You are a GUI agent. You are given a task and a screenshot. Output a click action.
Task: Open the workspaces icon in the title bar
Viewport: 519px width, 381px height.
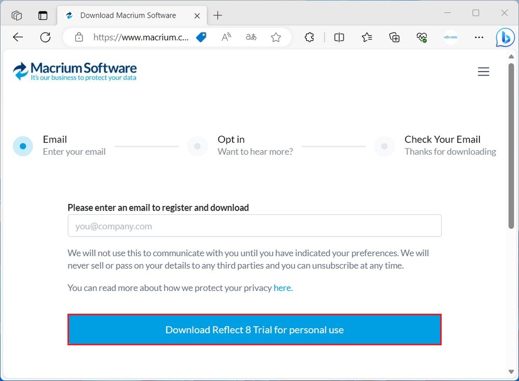click(17, 15)
